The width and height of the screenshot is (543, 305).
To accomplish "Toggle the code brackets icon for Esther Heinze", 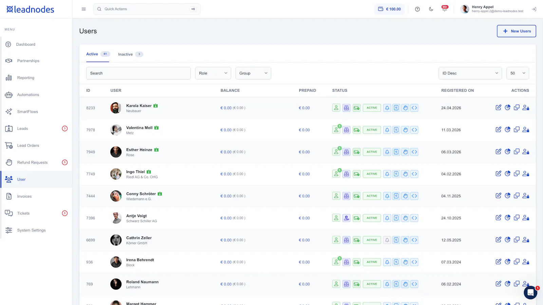I will click(414, 152).
